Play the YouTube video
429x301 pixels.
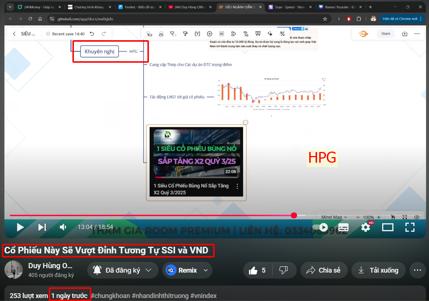(x=20, y=227)
